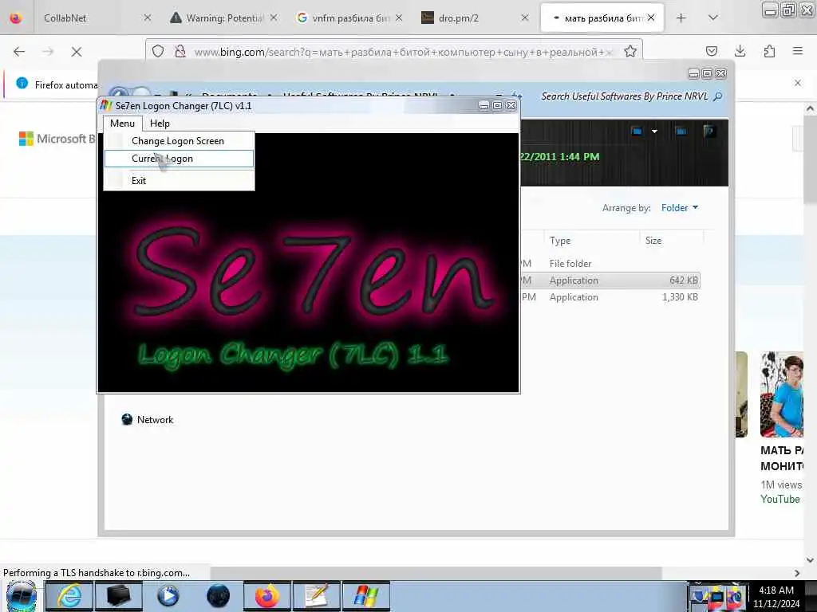Close the active мать разбила tab

tap(651, 18)
